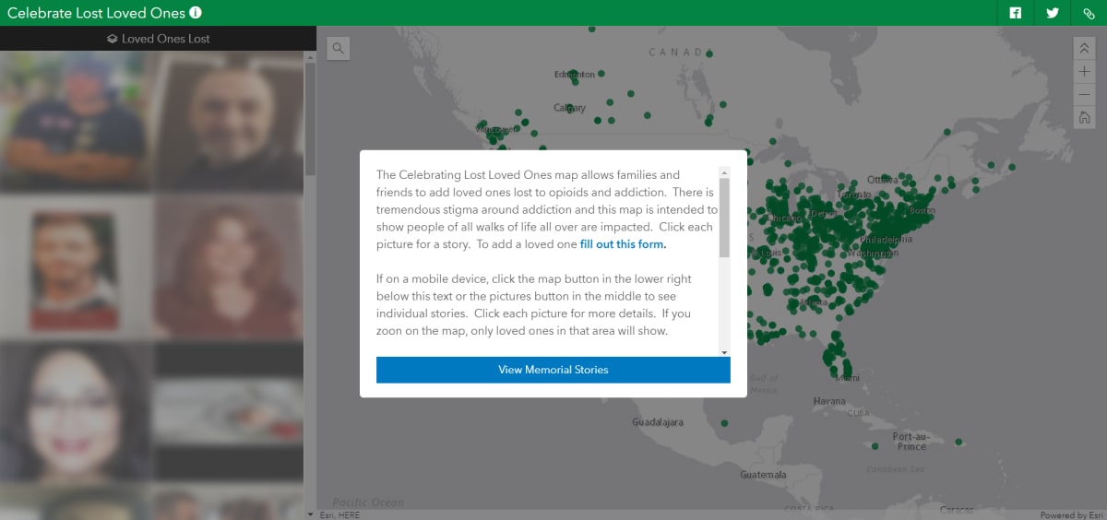This screenshot has width=1107, height=520.
Task: Open the map search magnifier
Action: 338,48
